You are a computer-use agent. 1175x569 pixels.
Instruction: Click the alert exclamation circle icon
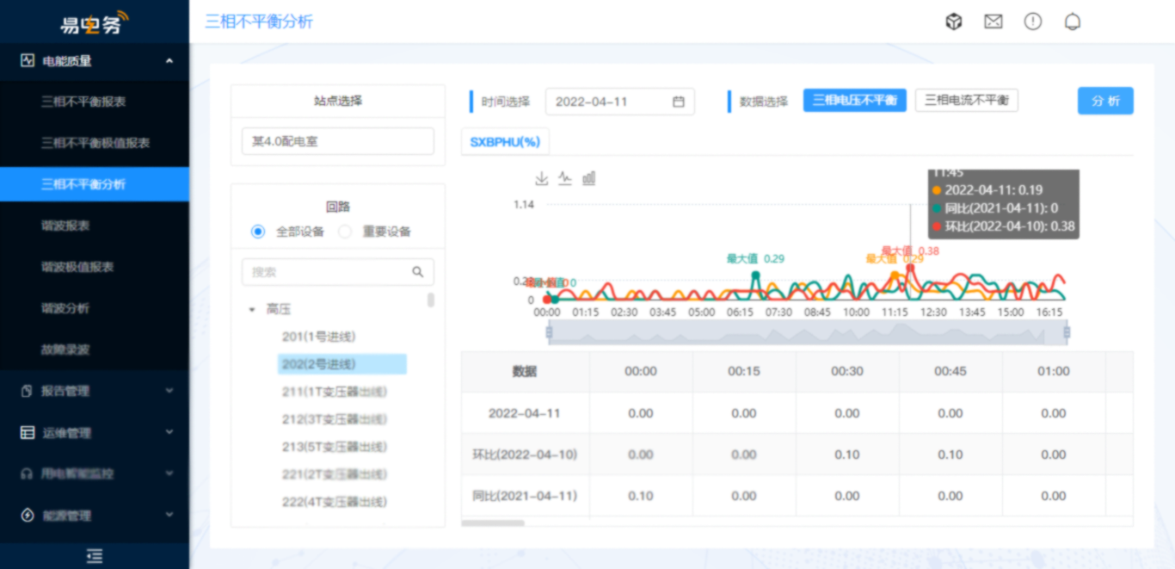(1033, 22)
